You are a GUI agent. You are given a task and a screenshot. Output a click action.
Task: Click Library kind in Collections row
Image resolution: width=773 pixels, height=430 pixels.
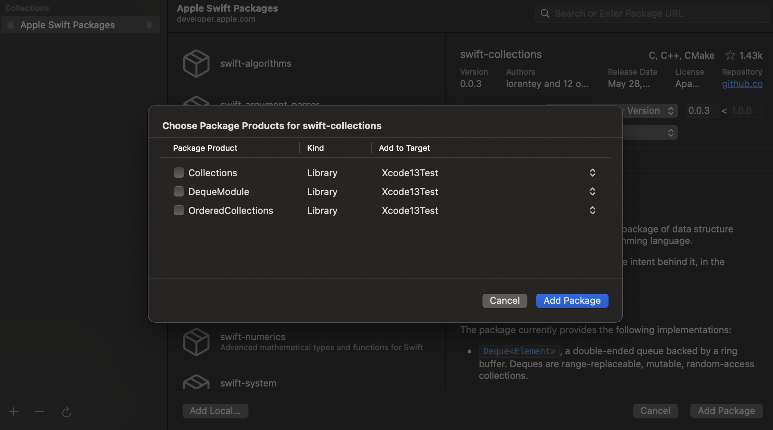coord(322,173)
